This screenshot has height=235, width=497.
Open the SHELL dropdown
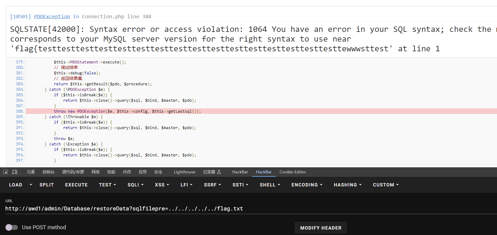click(270, 185)
